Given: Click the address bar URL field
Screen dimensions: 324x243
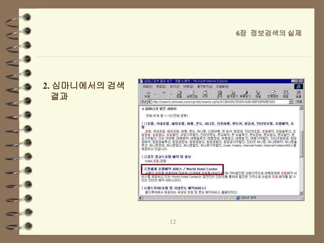Looking at the screenshot, I should [x=220, y=102].
